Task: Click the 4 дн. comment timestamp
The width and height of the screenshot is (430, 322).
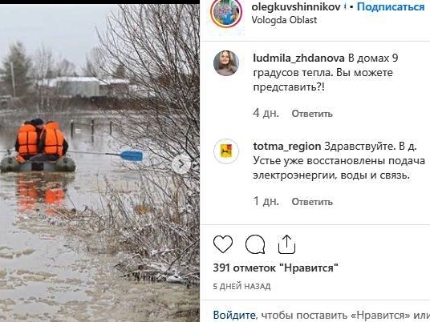Action: 266,113
